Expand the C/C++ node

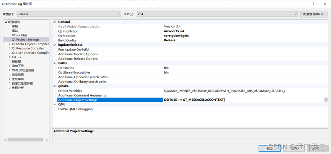click(x=10, y=57)
